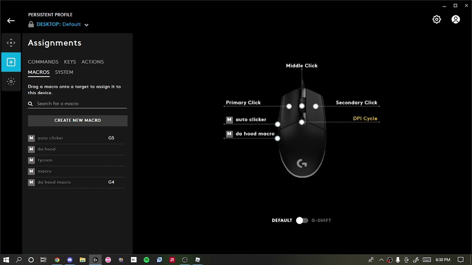Click the Secondary Click label

point(357,103)
